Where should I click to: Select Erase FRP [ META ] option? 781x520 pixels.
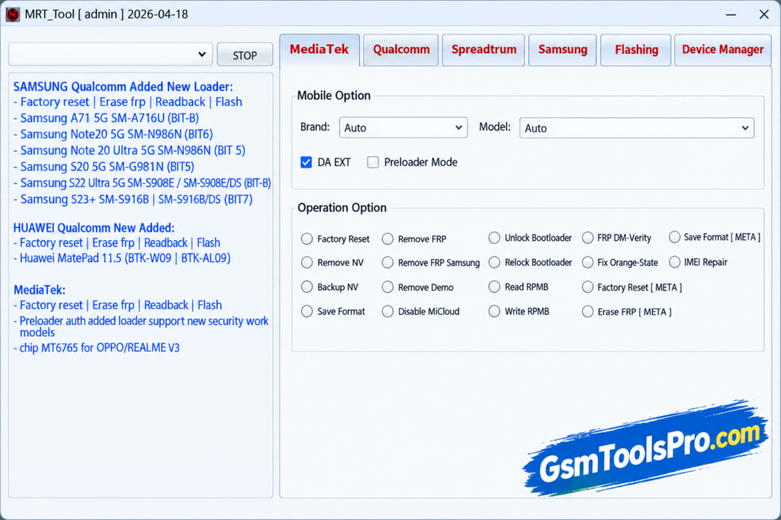click(x=588, y=312)
